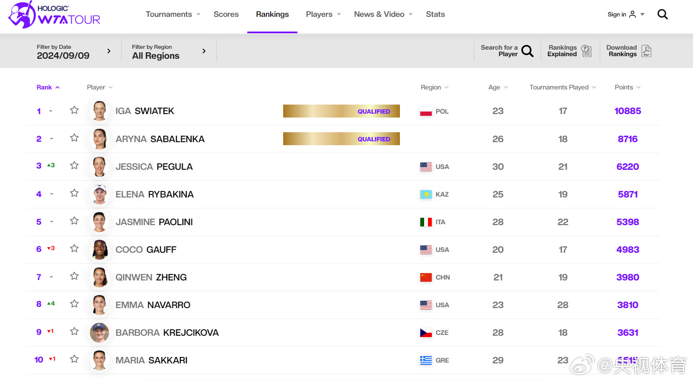Image resolution: width=693 pixels, height=382 pixels.
Task: Sort by the Rank column
Action: pos(48,87)
